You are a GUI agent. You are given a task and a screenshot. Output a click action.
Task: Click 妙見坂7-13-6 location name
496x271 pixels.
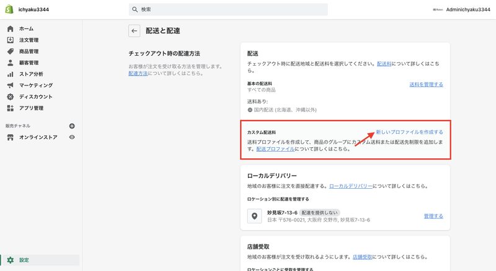[x=282, y=213]
